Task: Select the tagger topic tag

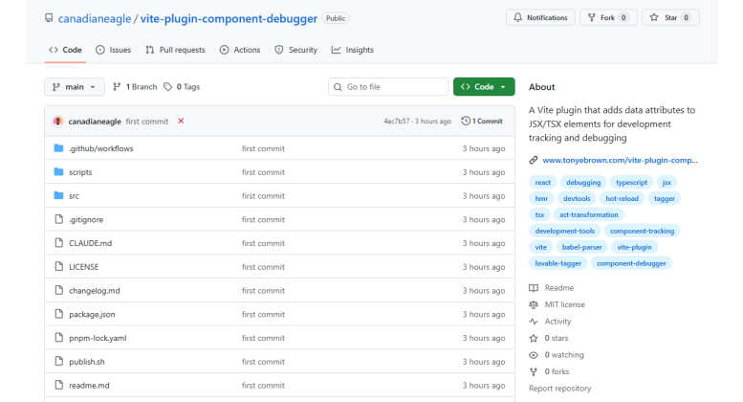Action: point(665,199)
